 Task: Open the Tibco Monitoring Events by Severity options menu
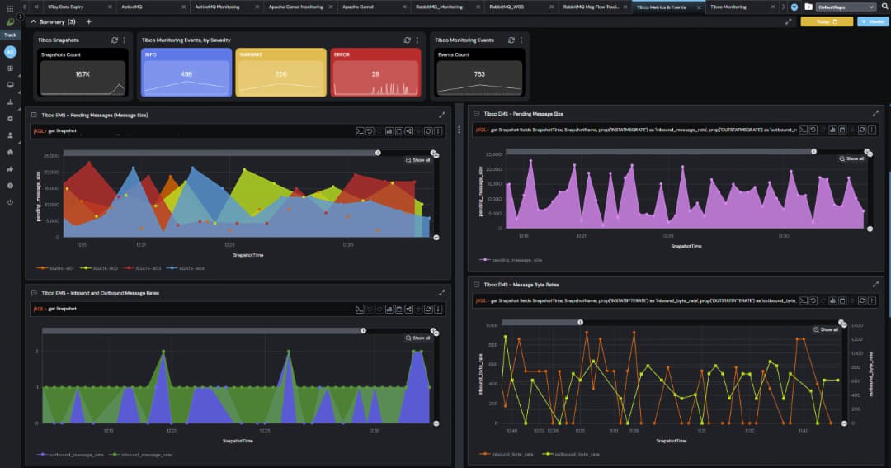(x=417, y=40)
